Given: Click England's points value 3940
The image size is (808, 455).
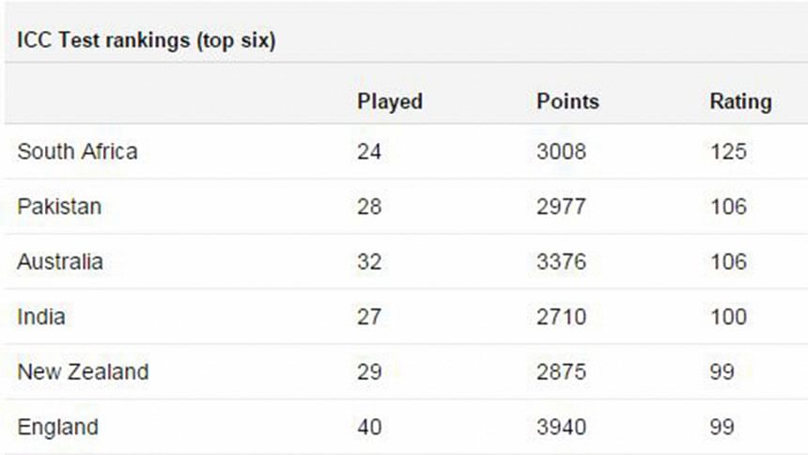Looking at the screenshot, I should click(x=561, y=428).
